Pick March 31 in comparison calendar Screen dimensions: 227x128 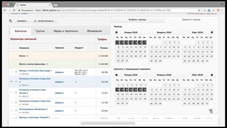coord(207,103)
